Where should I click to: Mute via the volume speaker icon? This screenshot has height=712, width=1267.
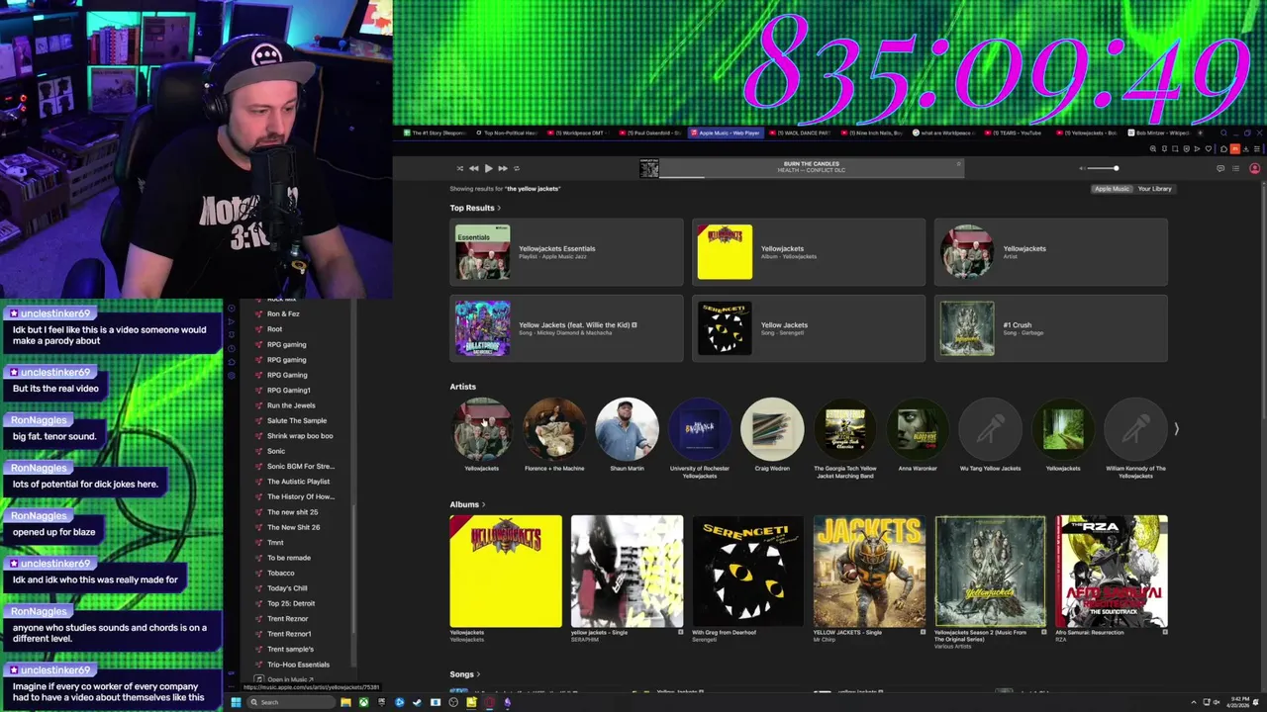(x=1081, y=168)
